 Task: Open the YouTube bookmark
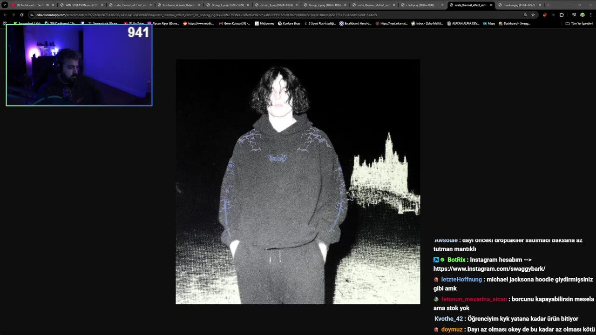pos(134,23)
